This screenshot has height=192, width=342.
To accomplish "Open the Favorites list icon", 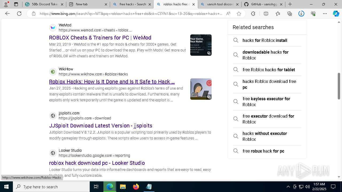I will 278,14.
